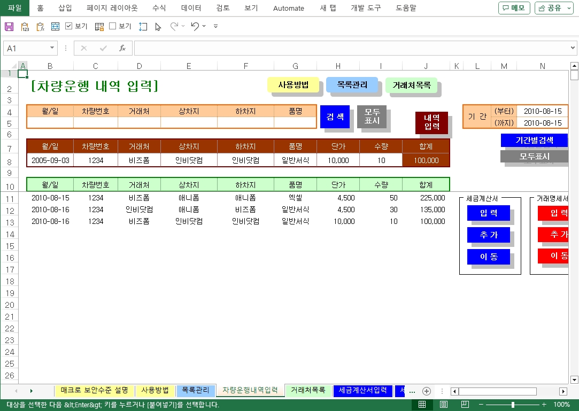Switch to Page Break Preview view
The height and width of the screenshot is (411, 579).
(x=465, y=405)
